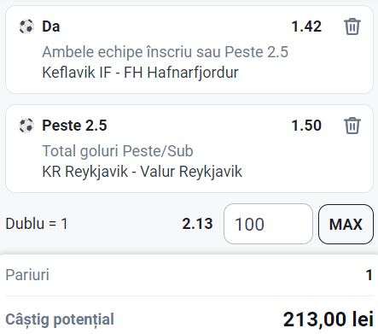
Task: Click the 1.42 odds value
Action: (306, 26)
